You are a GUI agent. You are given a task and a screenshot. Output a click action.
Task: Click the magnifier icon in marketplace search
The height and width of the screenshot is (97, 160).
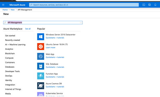click(x=5, y=23)
